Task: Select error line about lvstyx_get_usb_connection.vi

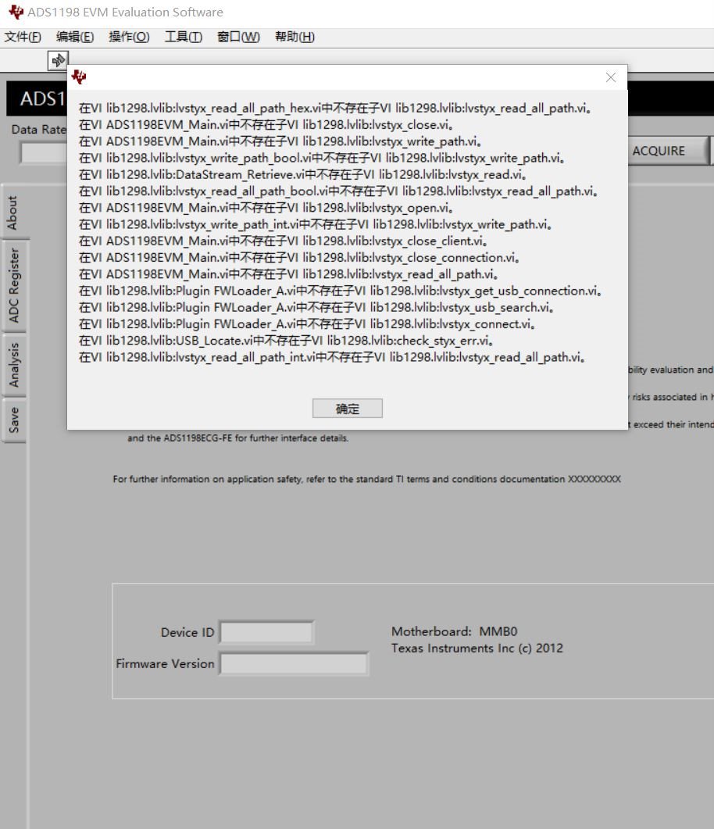Action: pyautogui.click(x=341, y=291)
